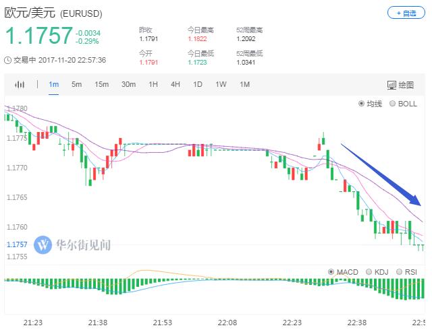The height and width of the screenshot is (336, 432).
Task: Select the 均线 moving average radio button
Action: pos(361,104)
